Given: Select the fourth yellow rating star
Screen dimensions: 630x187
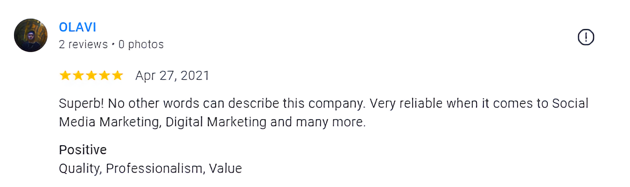Looking at the screenshot, I should pos(105,75).
